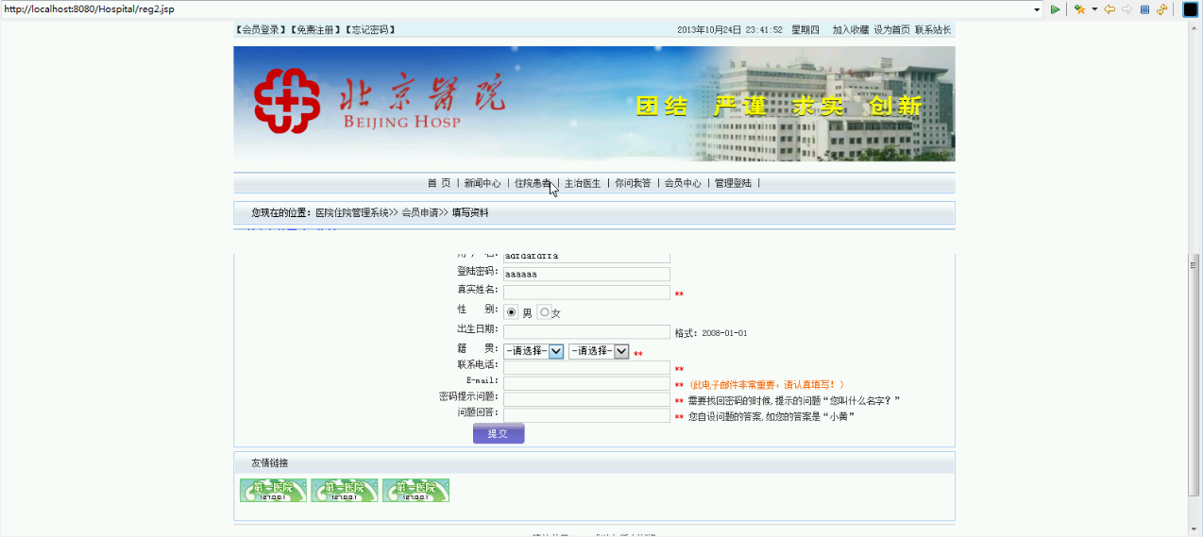Screen dimensions: 1203x537
Task: Click the E-mail input field
Action: click(x=586, y=383)
